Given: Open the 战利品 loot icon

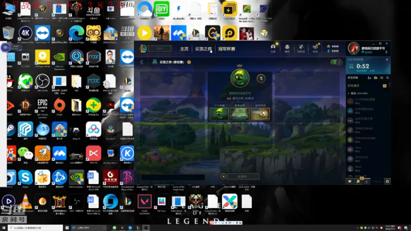Looking at the screenshot, I should (x=301, y=48).
